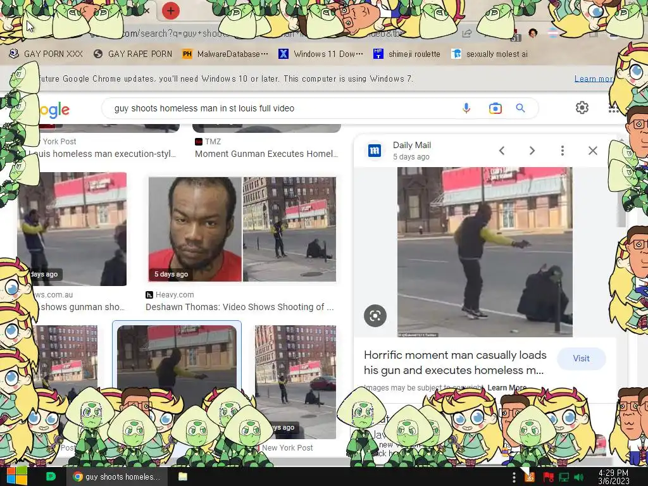Click the red flag Action Center tray icon
Viewport: 648px width, 486px height.
coord(549,477)
